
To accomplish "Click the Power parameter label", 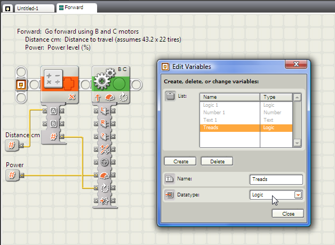I will (x=15, y=165).
